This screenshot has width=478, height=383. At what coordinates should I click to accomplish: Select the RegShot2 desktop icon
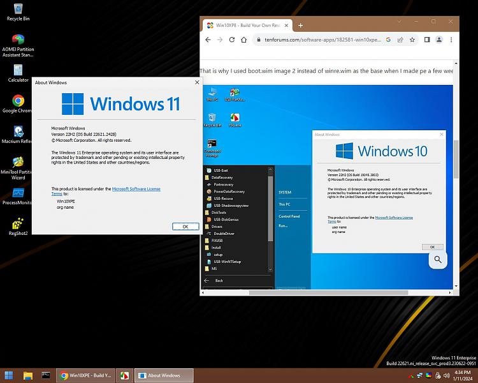18,227
